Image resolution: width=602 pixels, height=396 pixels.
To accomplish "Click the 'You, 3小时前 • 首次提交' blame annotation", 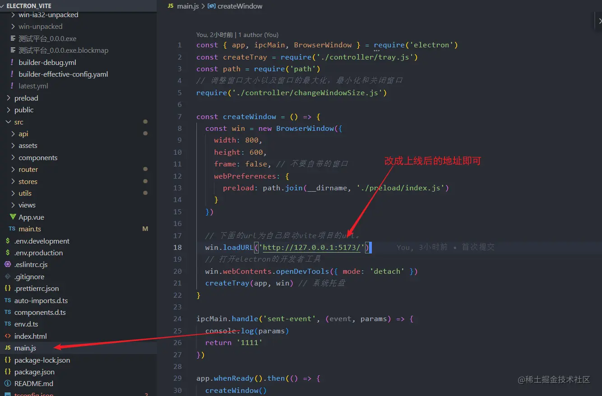I will (x=445, y=247).
